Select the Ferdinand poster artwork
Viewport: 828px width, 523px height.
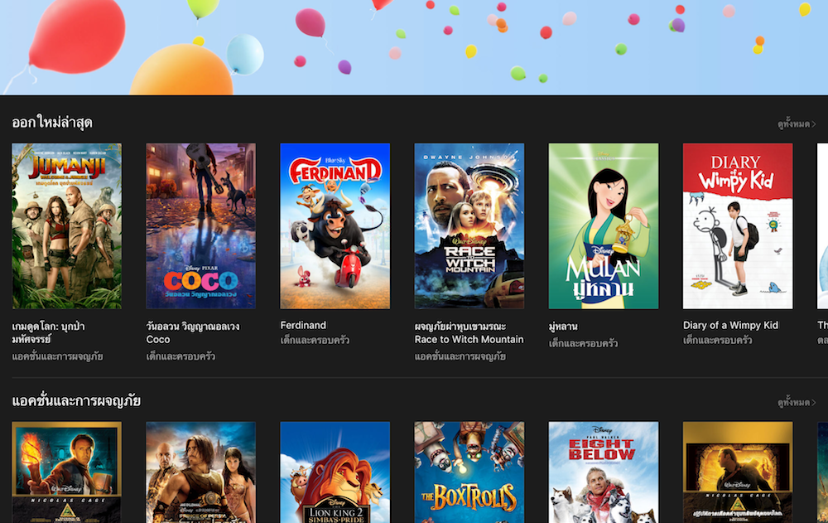(x=335, y=225)
